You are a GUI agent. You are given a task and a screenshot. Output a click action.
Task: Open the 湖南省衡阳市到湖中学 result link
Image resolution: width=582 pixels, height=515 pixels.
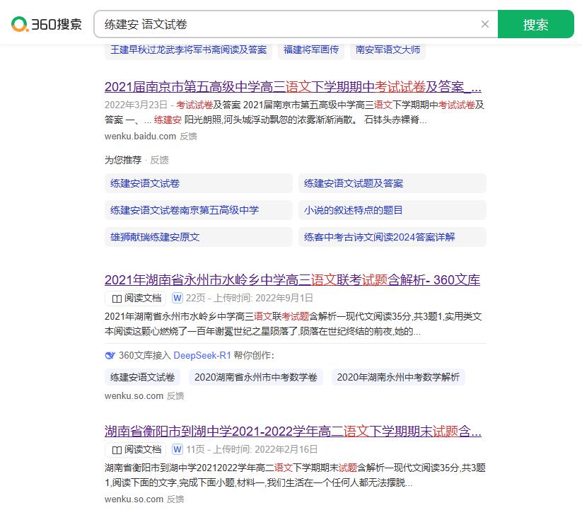293,432
